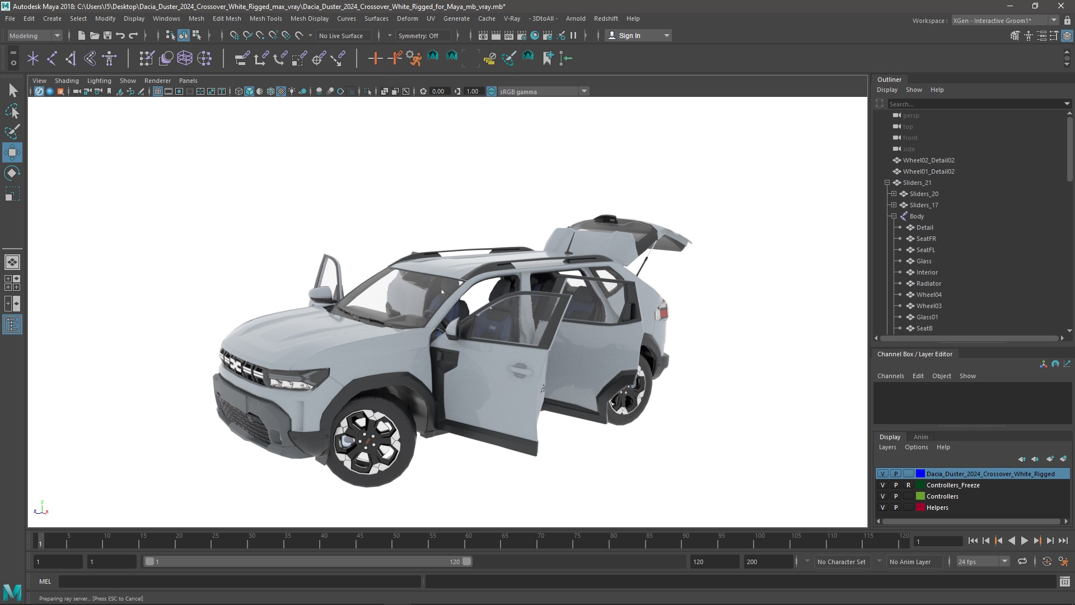
Task: Open the Render View clapperboard icon
Action: (483, 35)
